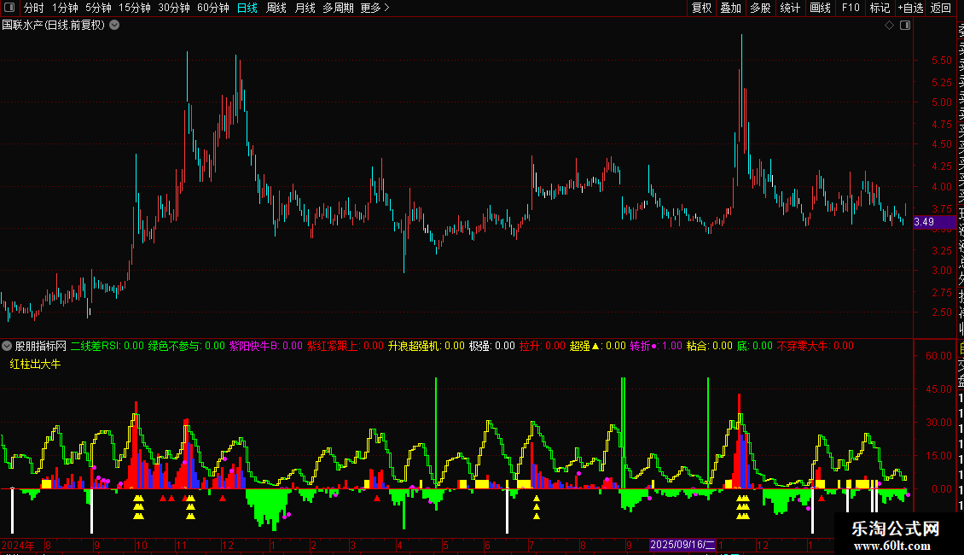Click the 叠加 overlay button
964x555 pixels.
pos(731,8)
